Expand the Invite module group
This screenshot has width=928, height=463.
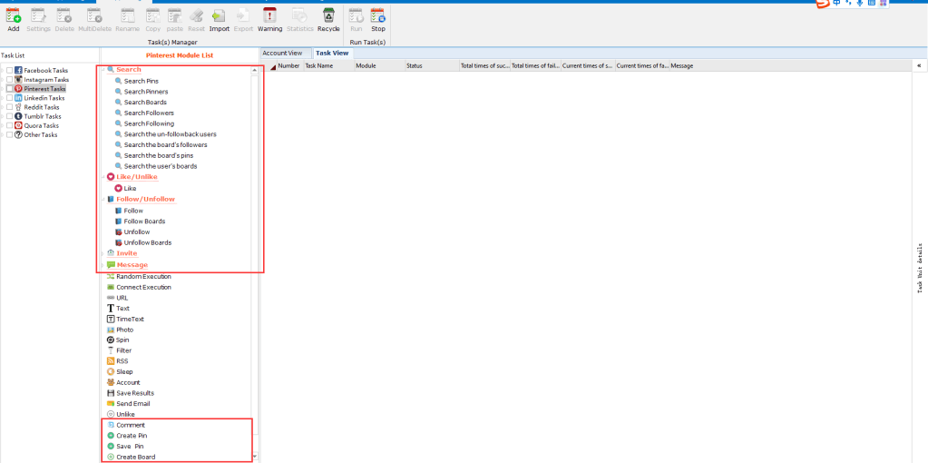103,253
